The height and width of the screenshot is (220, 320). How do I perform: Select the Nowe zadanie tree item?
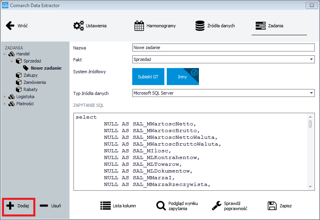(46, 68)
